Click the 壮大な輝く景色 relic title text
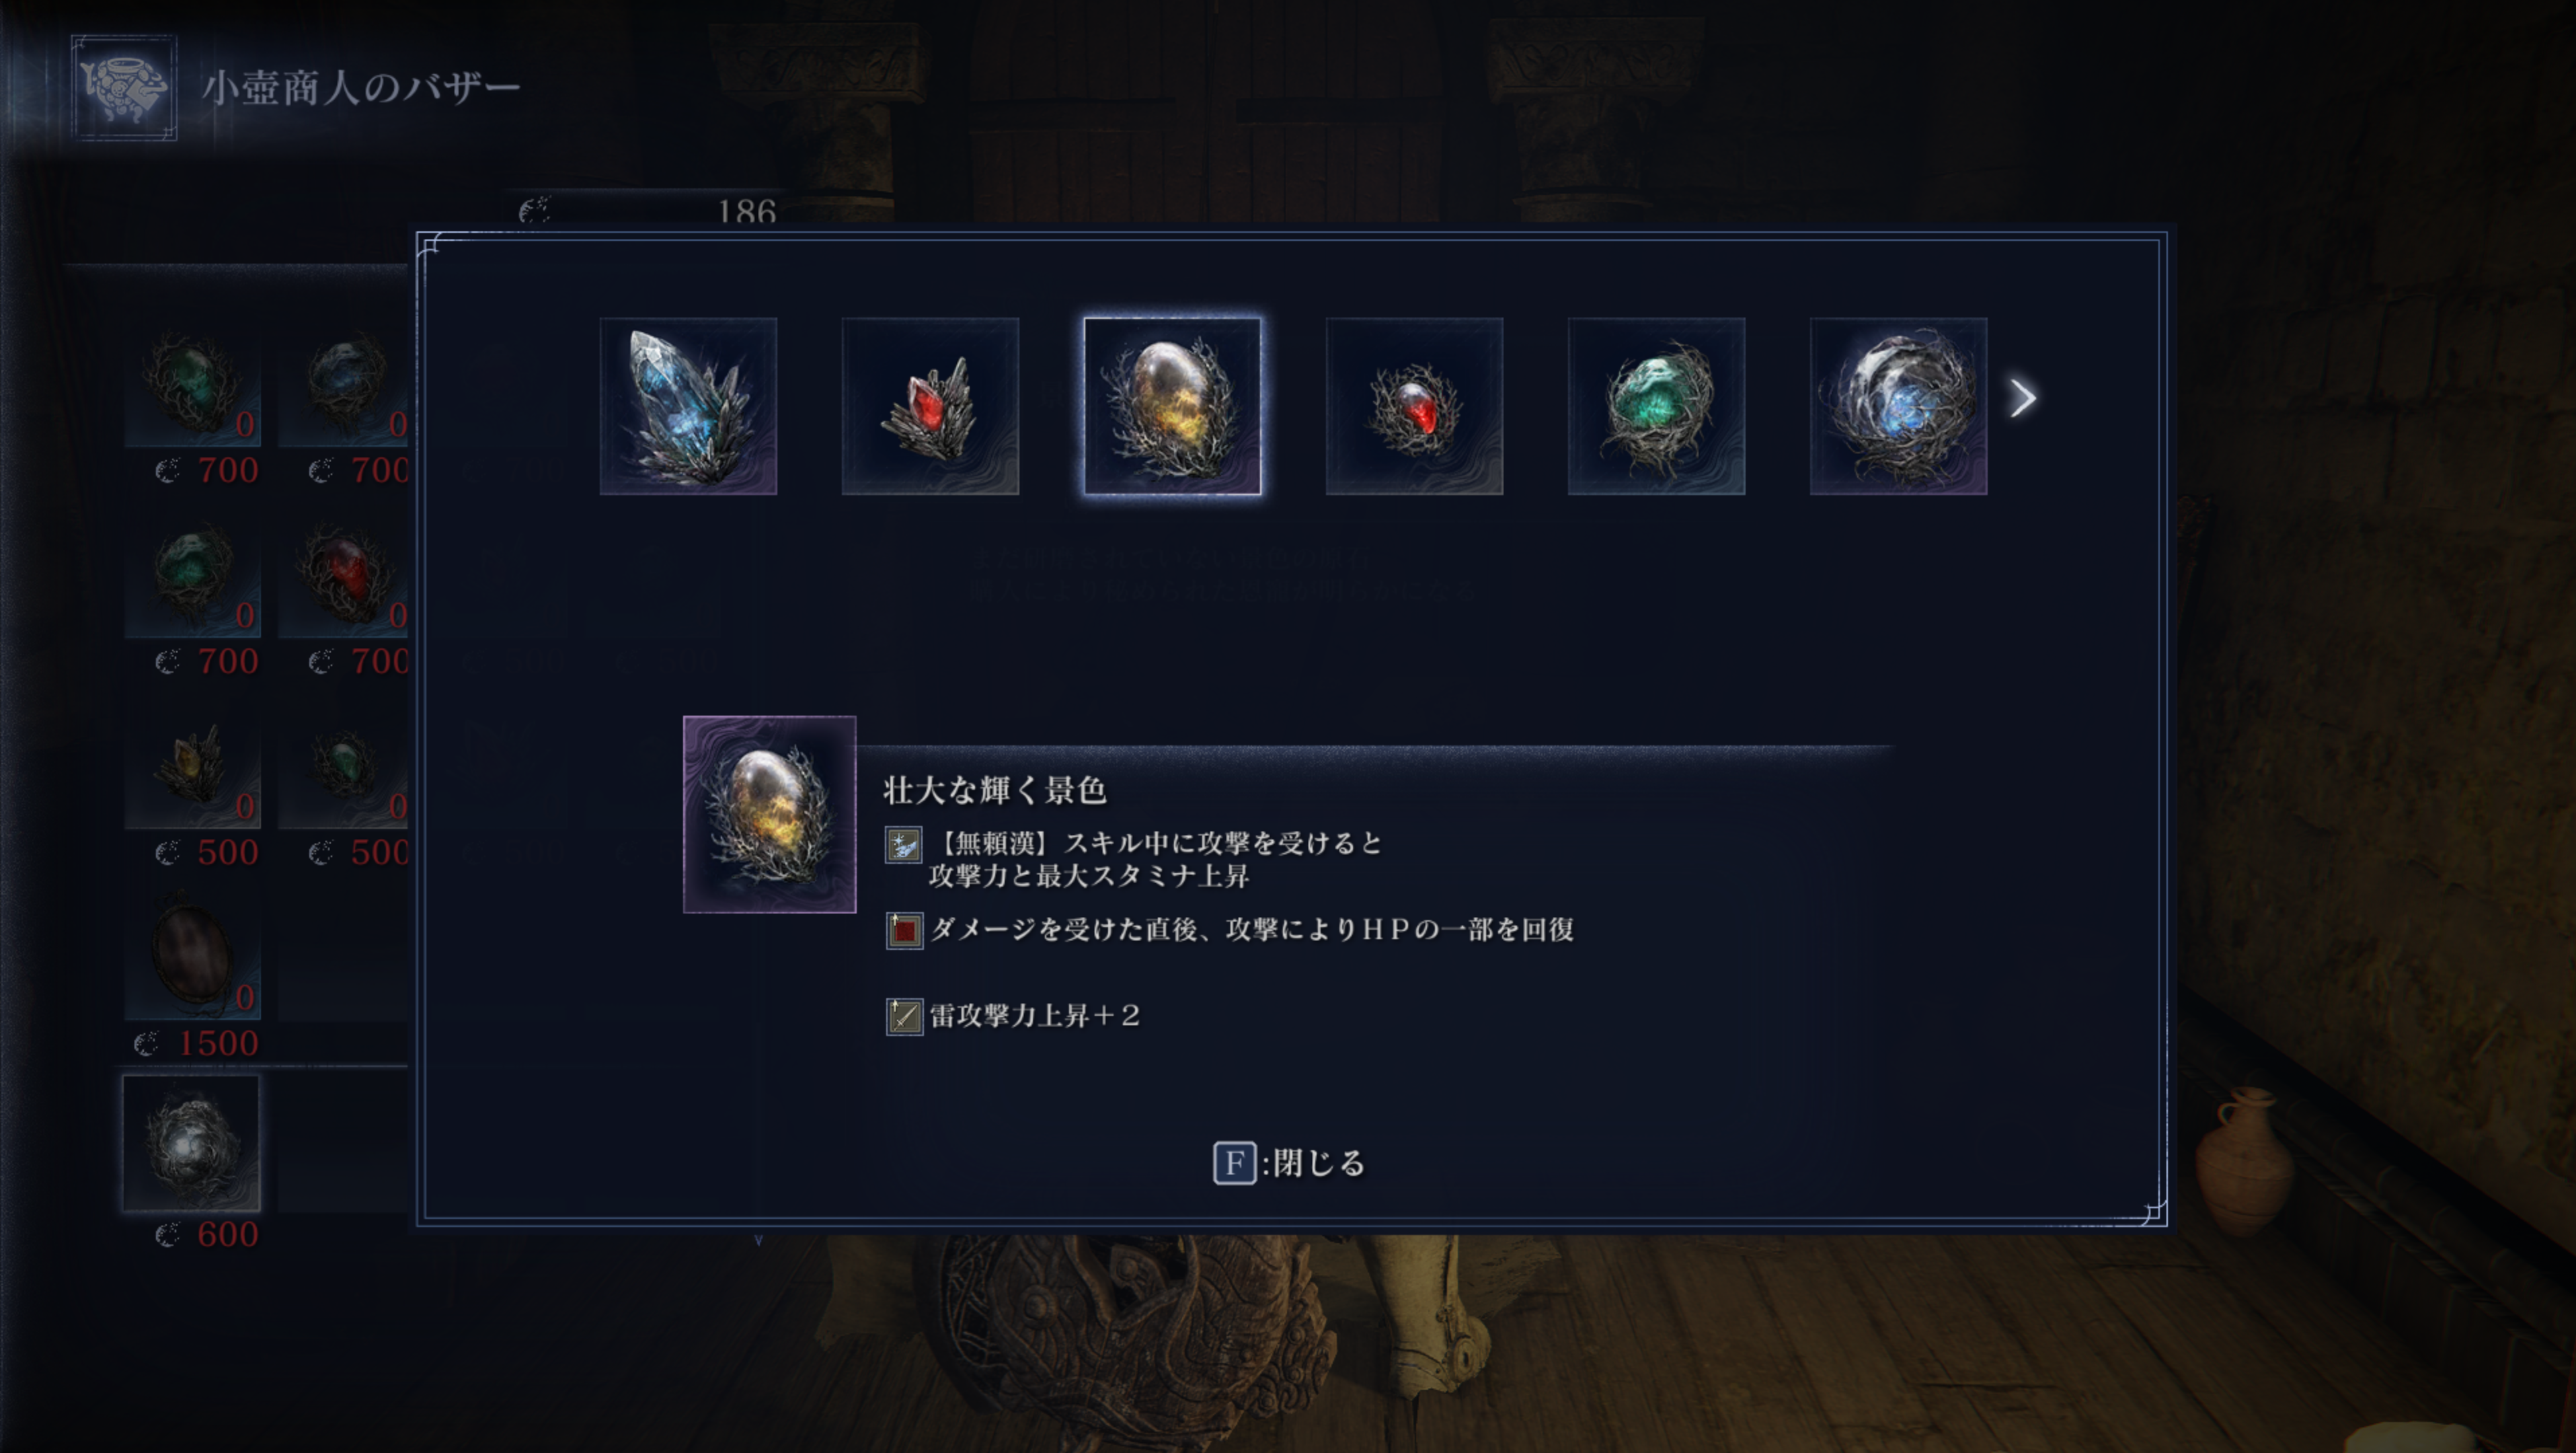 coord(995,790)
